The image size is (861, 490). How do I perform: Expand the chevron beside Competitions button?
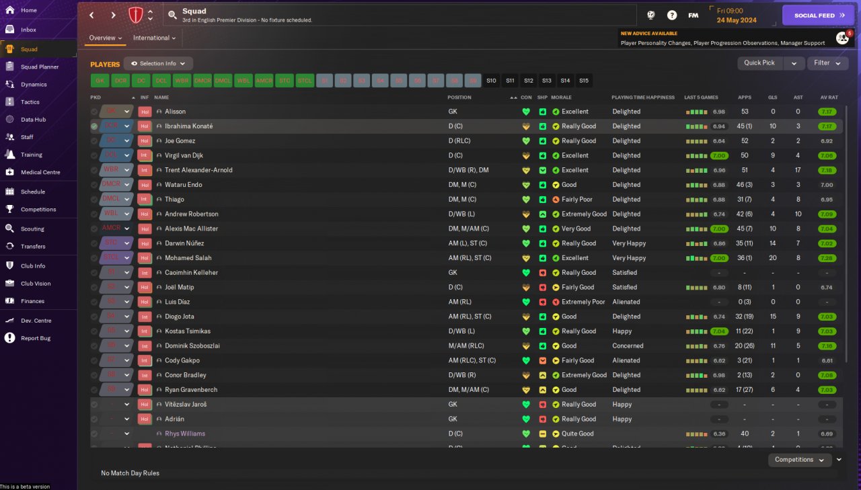839,460
